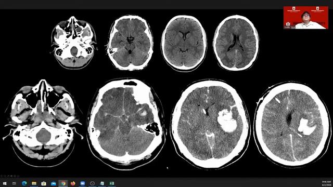
Task: Open Firefox from the taskbar
Action: coord(73,183)
